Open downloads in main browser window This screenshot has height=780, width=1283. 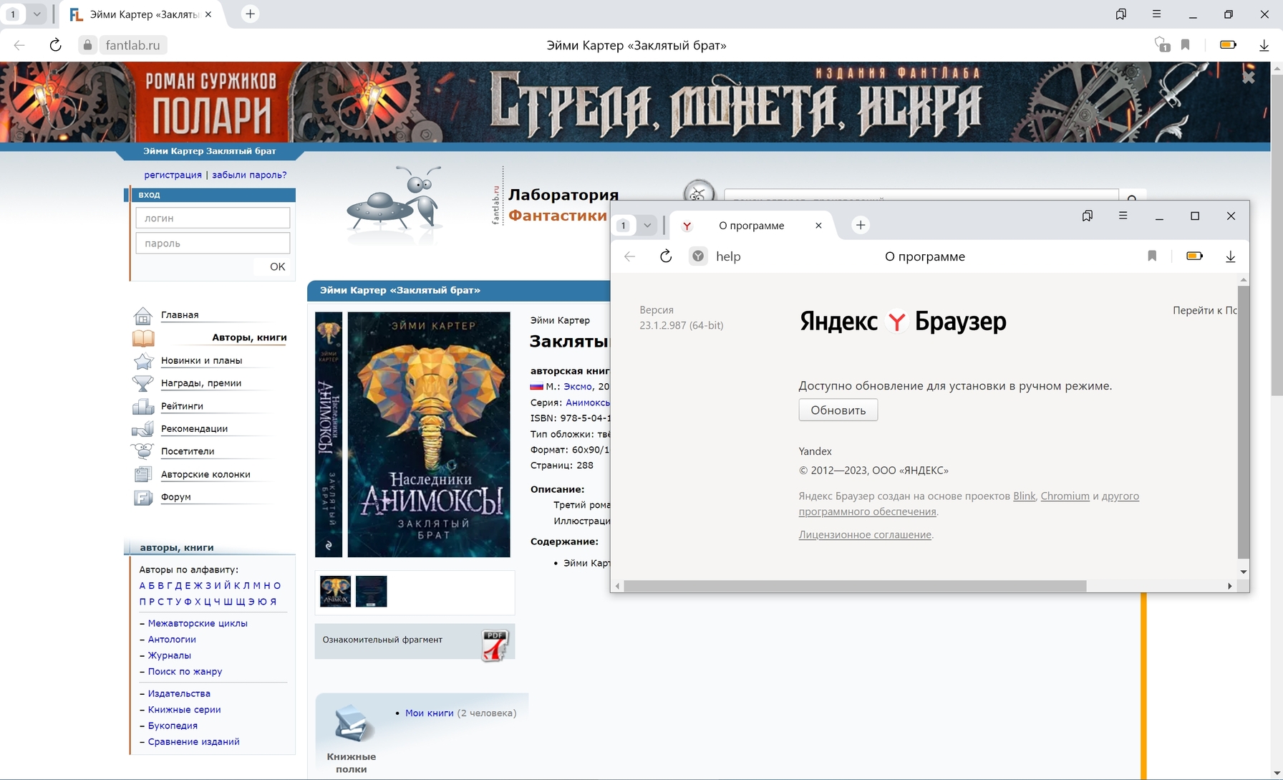tap(1264, 45)
